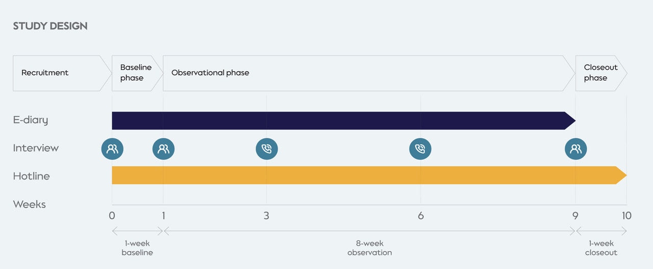Click the E-diary row label
This screenshot has width=653, height=269.
point(31,121)
